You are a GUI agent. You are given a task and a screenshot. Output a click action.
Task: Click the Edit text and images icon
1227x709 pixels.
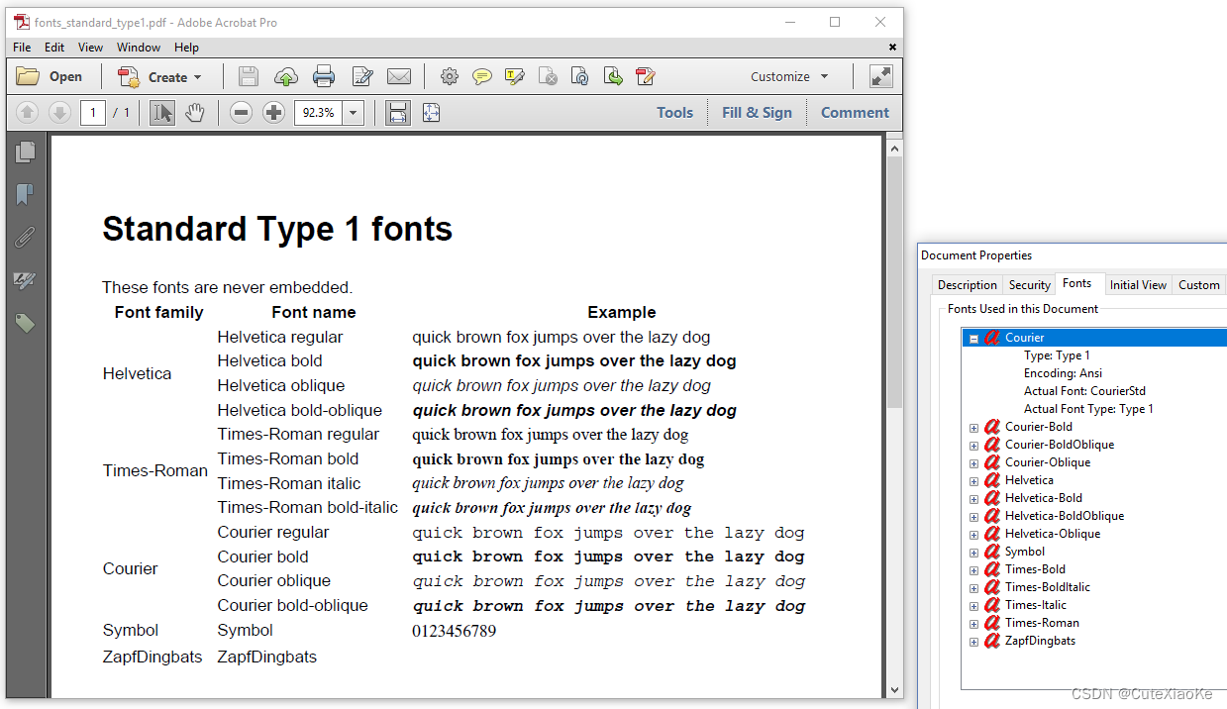coord(362,76)
